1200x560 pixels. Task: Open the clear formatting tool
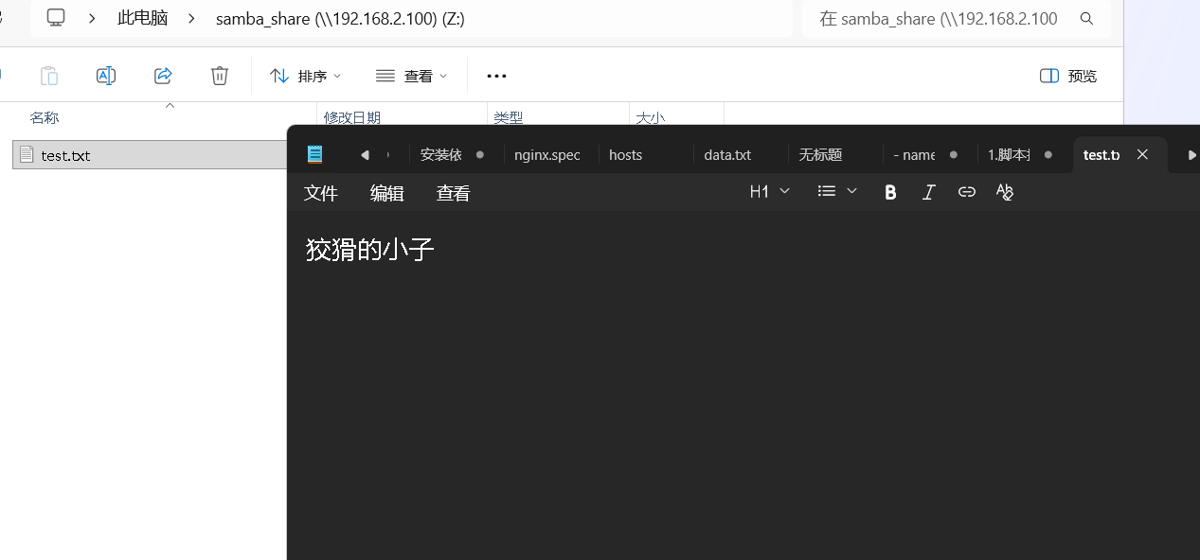(1004, 191)
